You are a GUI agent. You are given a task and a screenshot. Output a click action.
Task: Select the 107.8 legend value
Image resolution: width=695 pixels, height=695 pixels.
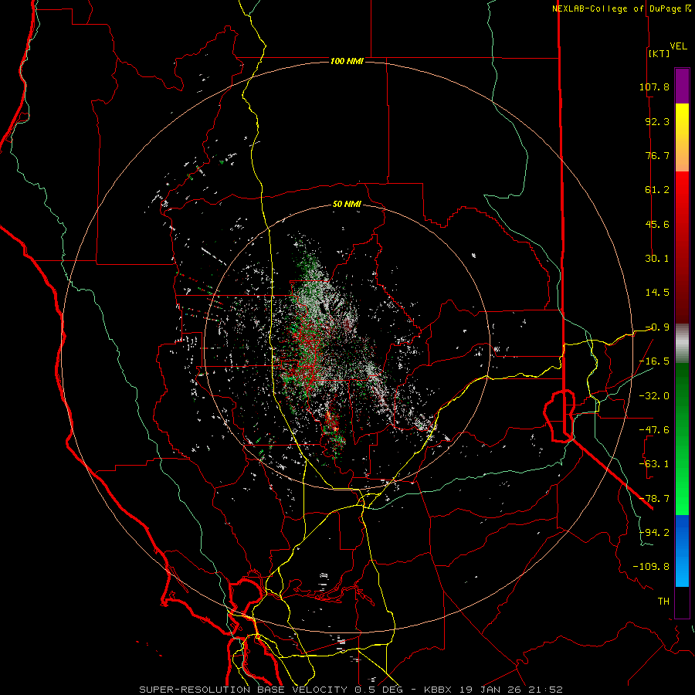coord(654,86)
